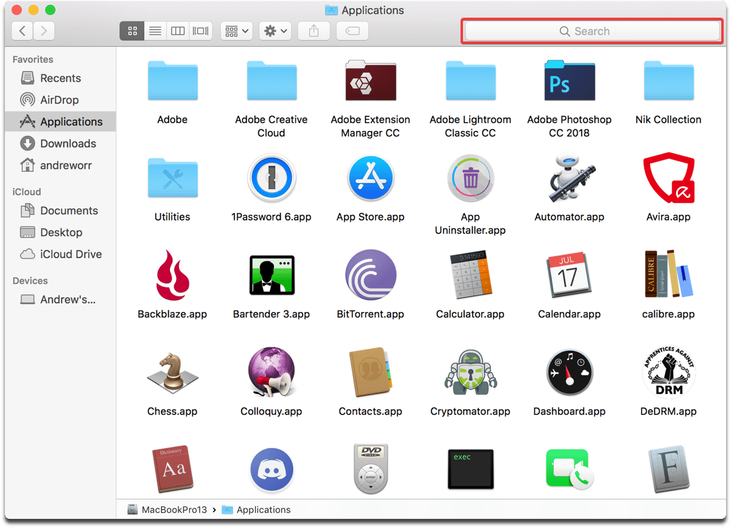Click the Share toolbar button
Viewport: 731px width, 528px height.
click(x=314, y=31)
